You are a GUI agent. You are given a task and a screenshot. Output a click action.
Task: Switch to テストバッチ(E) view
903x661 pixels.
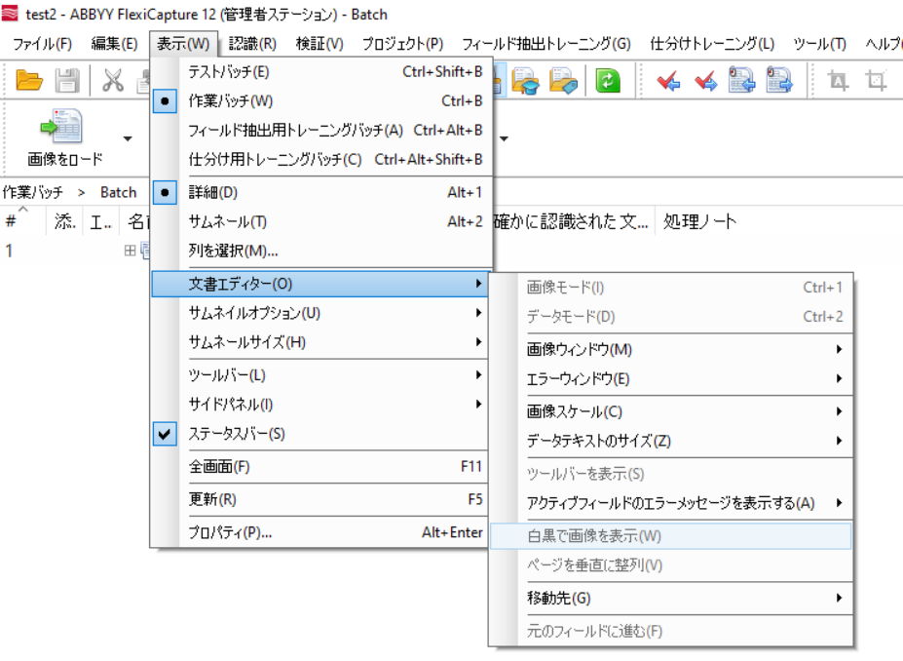(321, 71)
